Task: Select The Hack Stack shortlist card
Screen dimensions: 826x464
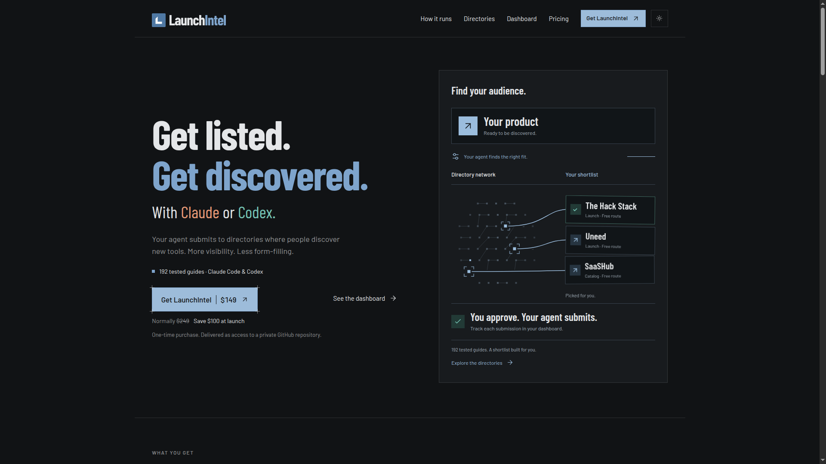Action: [x=610, y=210]
